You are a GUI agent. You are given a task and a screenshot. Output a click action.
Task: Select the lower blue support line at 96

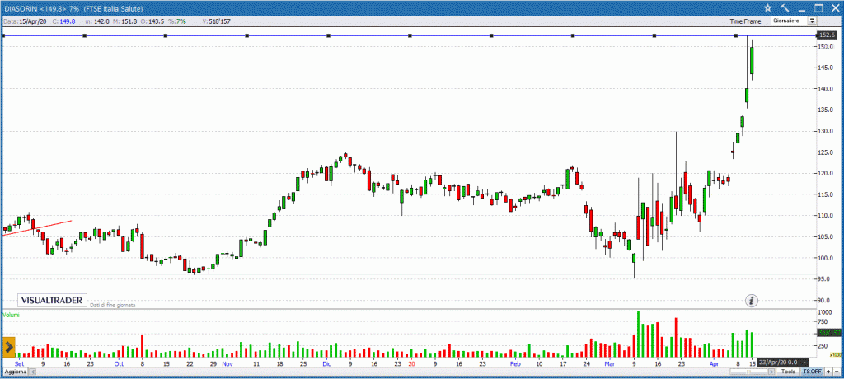coord(409,274)
